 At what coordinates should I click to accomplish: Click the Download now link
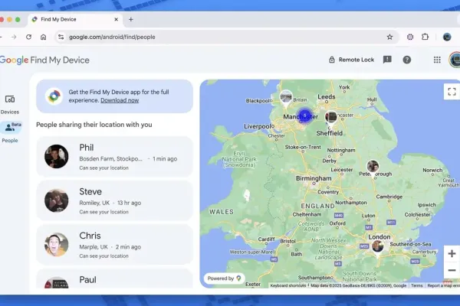tap(120, 100)
